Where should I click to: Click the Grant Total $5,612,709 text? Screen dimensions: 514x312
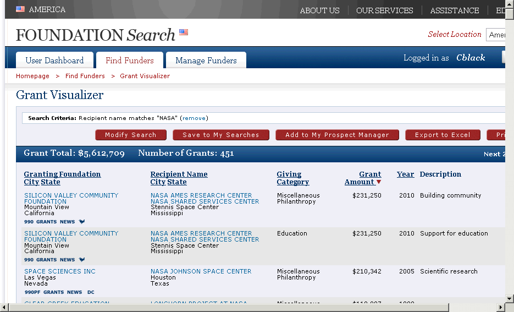[x=74, y=153]
